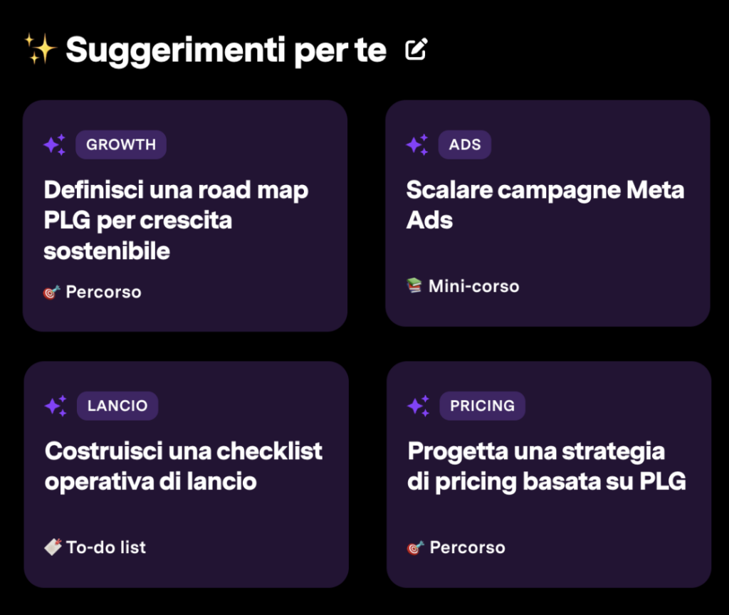Click the purple sparkle icon beside GROWTH
729x615 pixels.
pyautogui.click(x=55, y=144)
